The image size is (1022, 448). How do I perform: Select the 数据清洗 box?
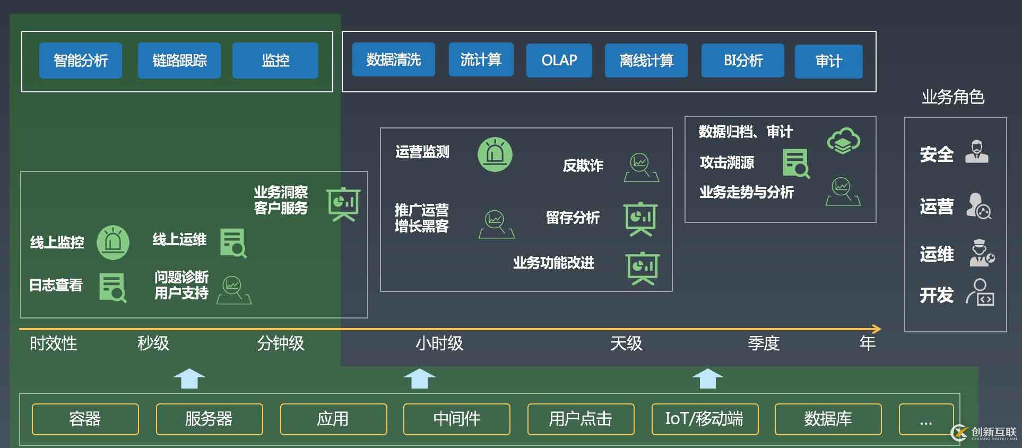click(x=394, y=59)
